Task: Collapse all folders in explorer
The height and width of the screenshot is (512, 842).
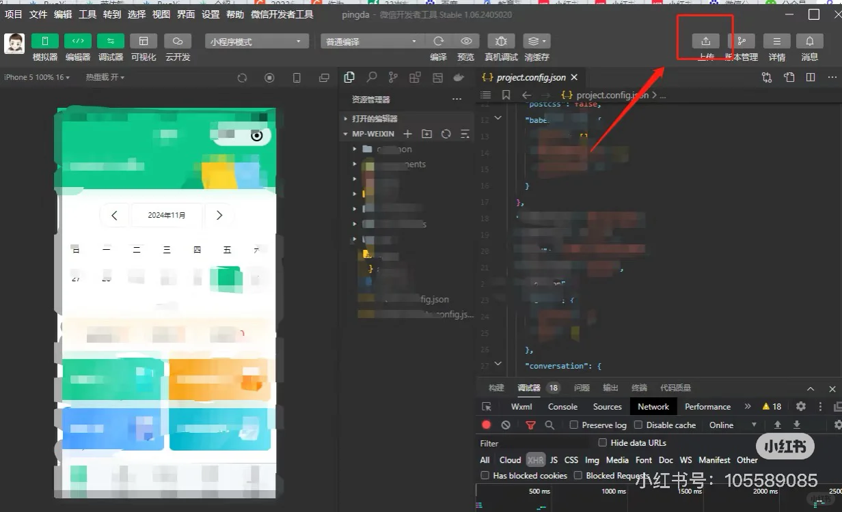Action: tap(465, 134)
